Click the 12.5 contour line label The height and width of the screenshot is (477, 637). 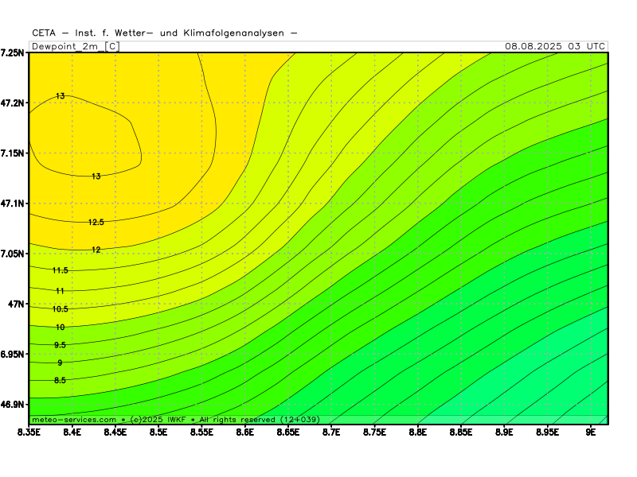tap(96, 223)
